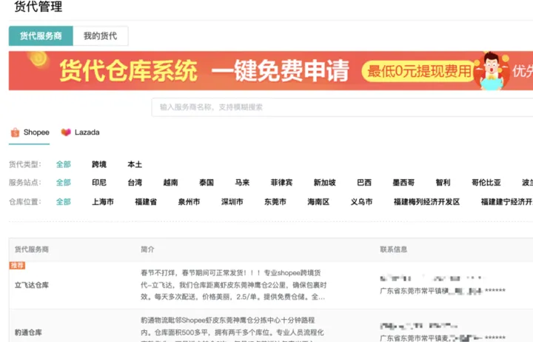Filter warehouse location by 泉州市
Image resolution: width=533 pixels, height=342 pixels.
point(189,202)
